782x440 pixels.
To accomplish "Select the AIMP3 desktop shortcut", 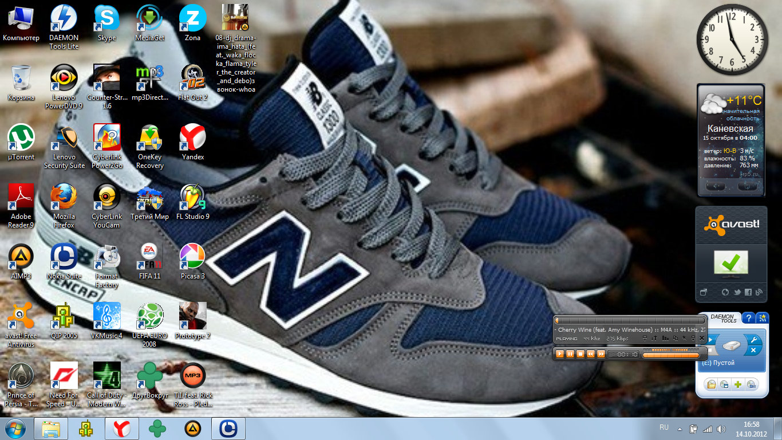I will 21,262.
